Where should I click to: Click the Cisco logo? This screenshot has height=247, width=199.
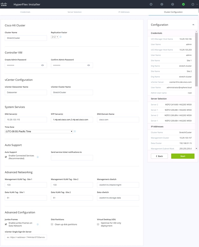click(x=4, y=4)
